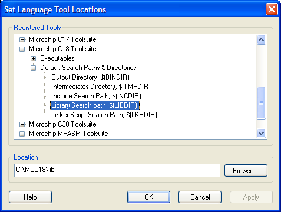Select Microchip C18 Toolsuite tree item

[62, 49]
